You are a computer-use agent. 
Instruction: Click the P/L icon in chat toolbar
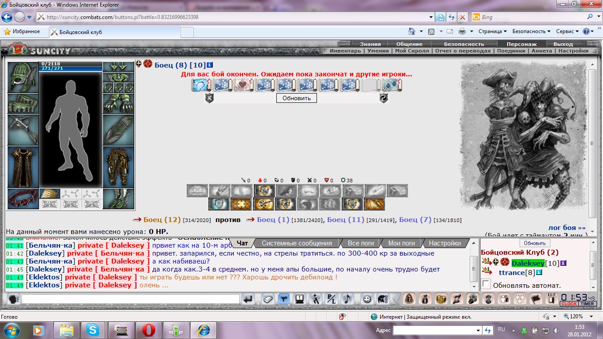[x=331, y=299]
